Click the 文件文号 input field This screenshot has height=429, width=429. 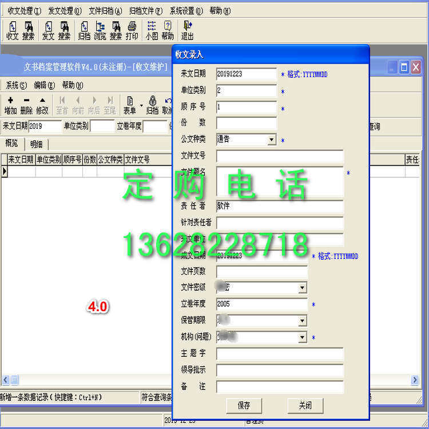click(280, 156)
